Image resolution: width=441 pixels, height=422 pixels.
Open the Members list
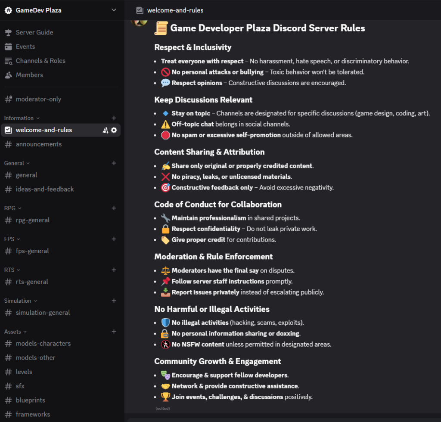point(61,75)
